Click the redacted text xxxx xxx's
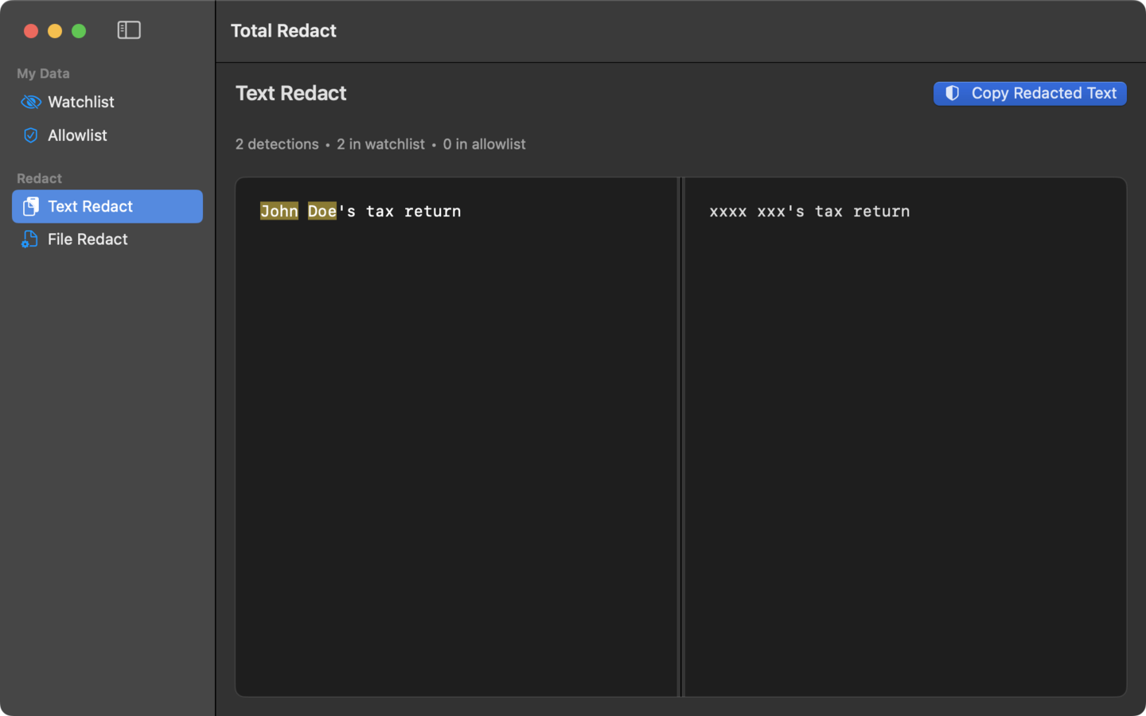This screenshot has width=1146, height=716. click(757, 212)
